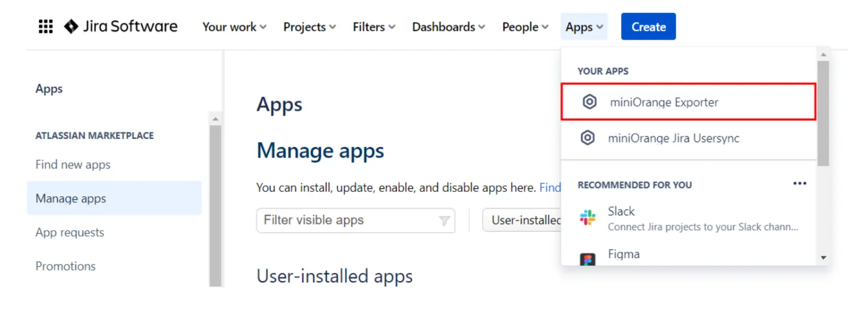Open the three-dot menu beside Recommended for you

[x=800, y=184]
